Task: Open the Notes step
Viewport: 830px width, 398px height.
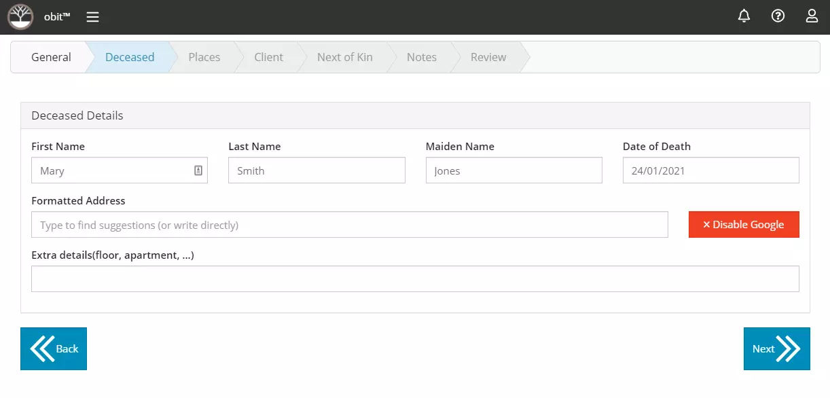Action: coord(422,57)
